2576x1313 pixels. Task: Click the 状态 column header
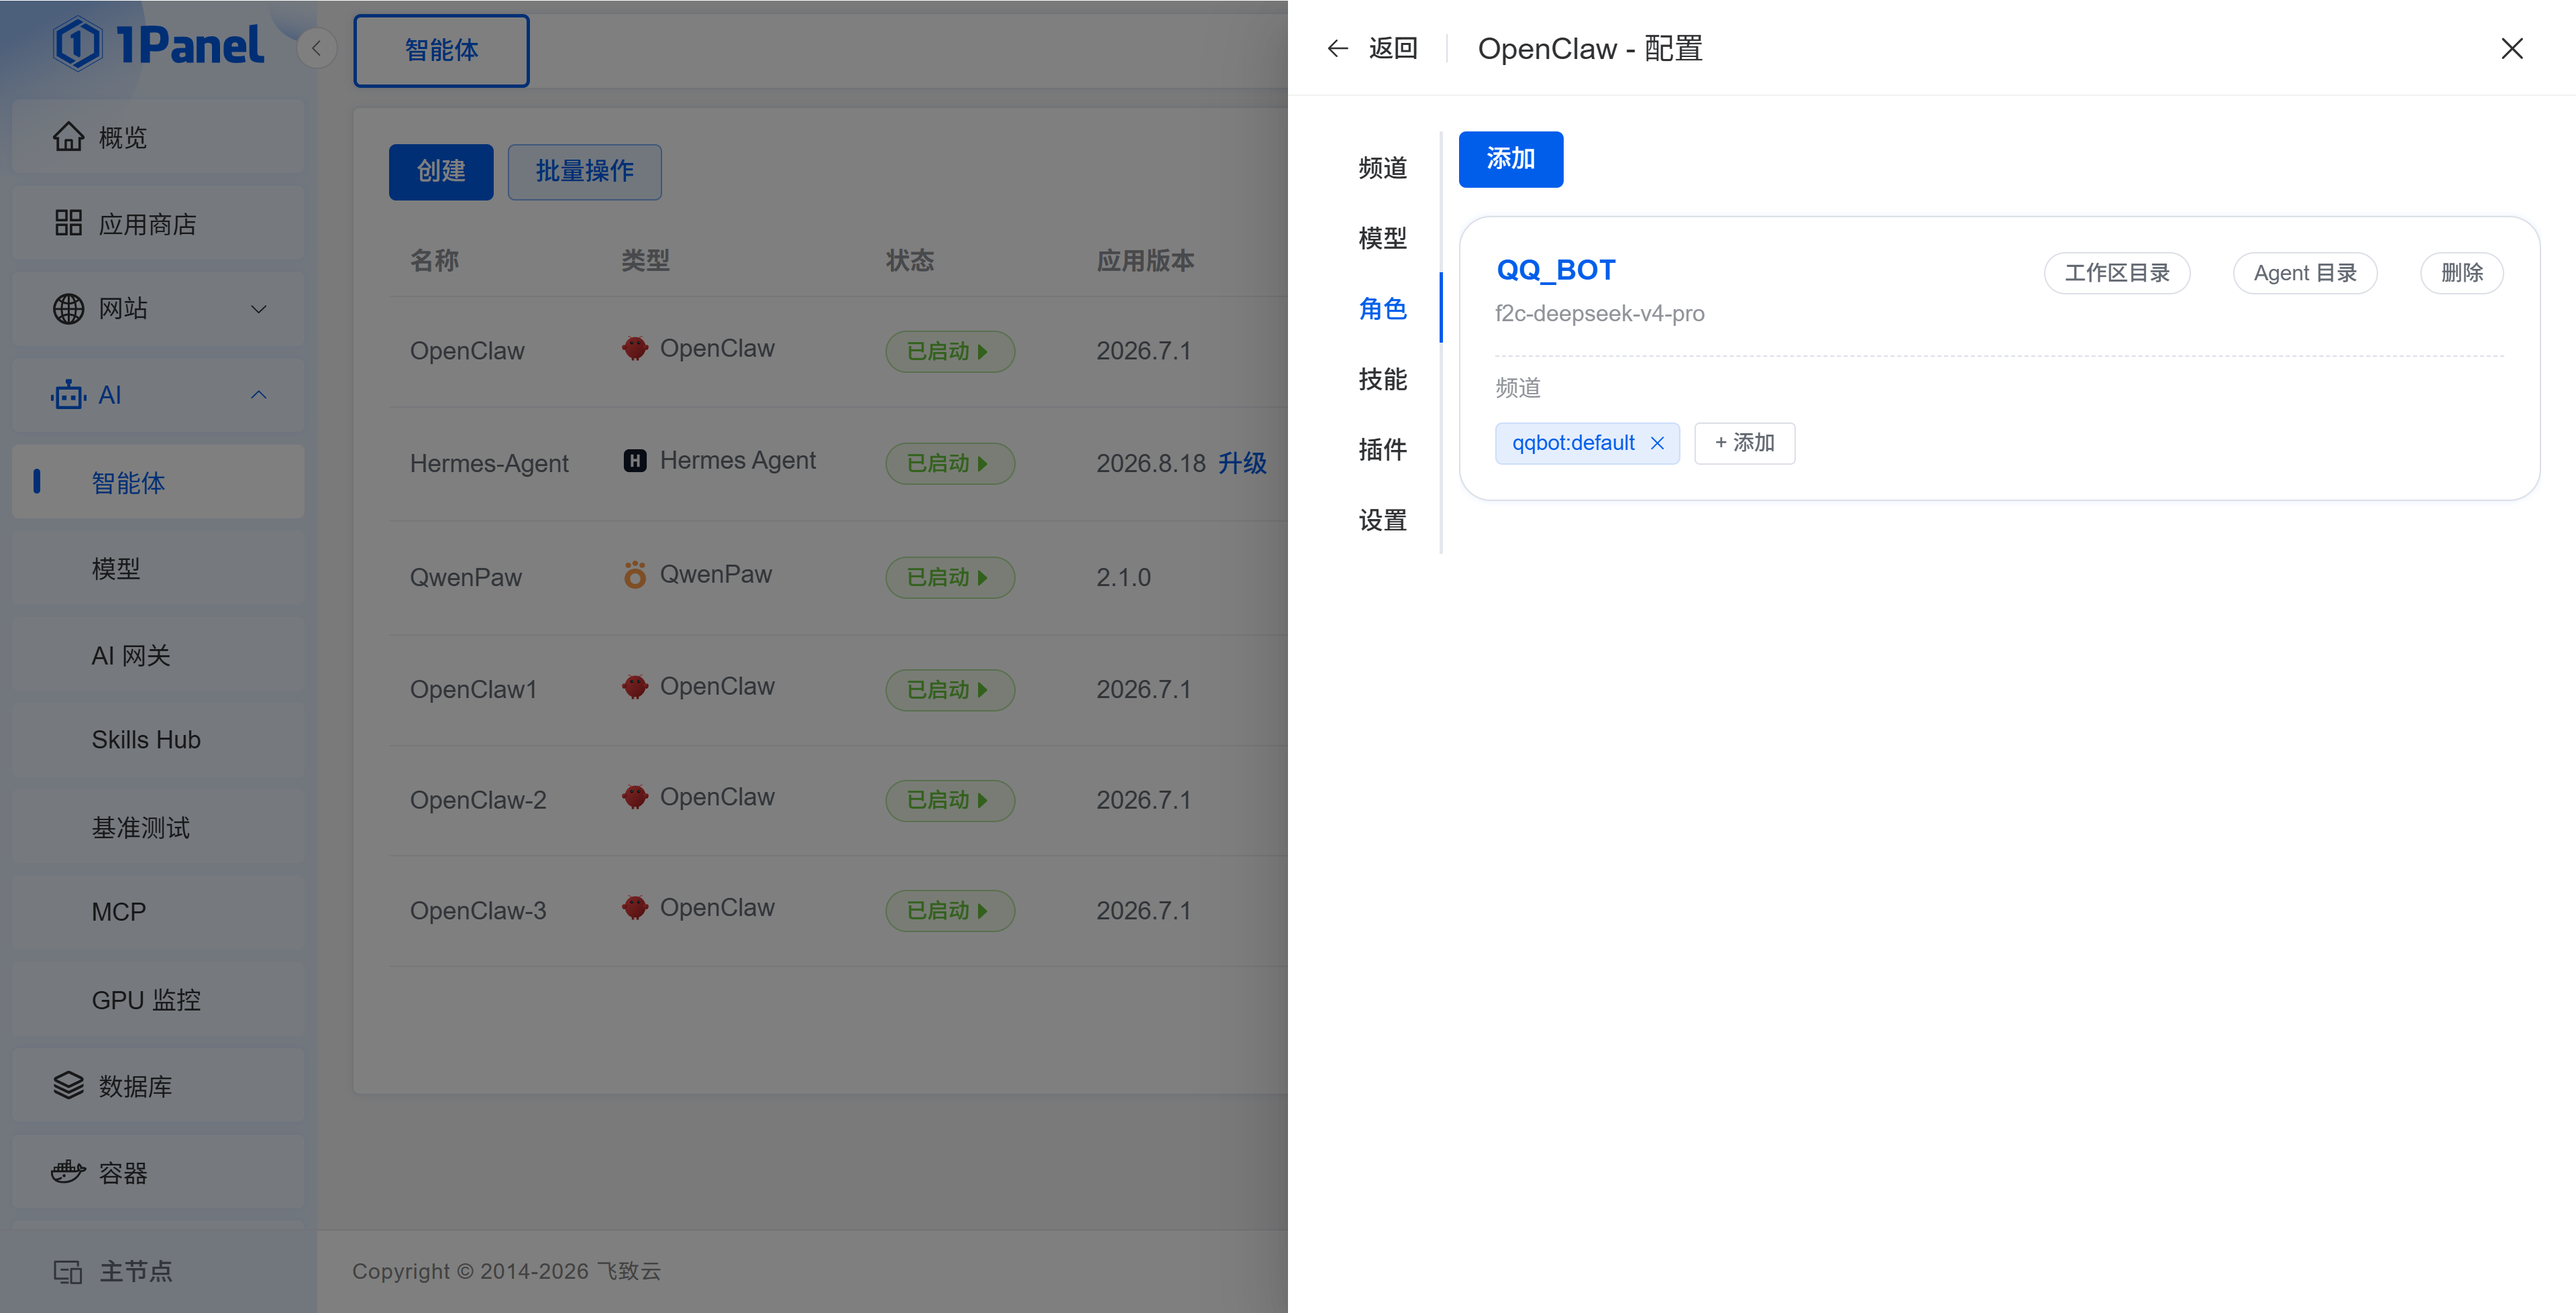910,261
